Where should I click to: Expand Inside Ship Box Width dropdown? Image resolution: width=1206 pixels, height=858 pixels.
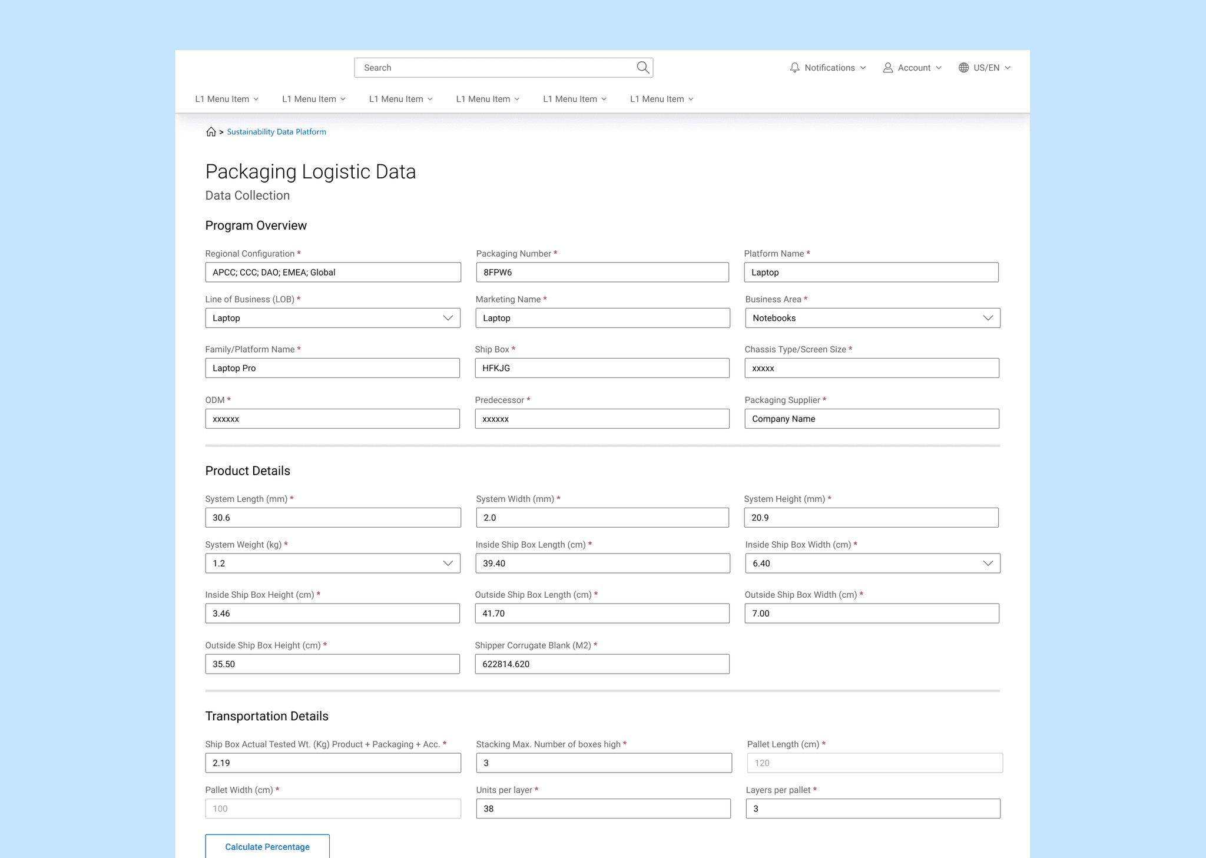(988, 564)
